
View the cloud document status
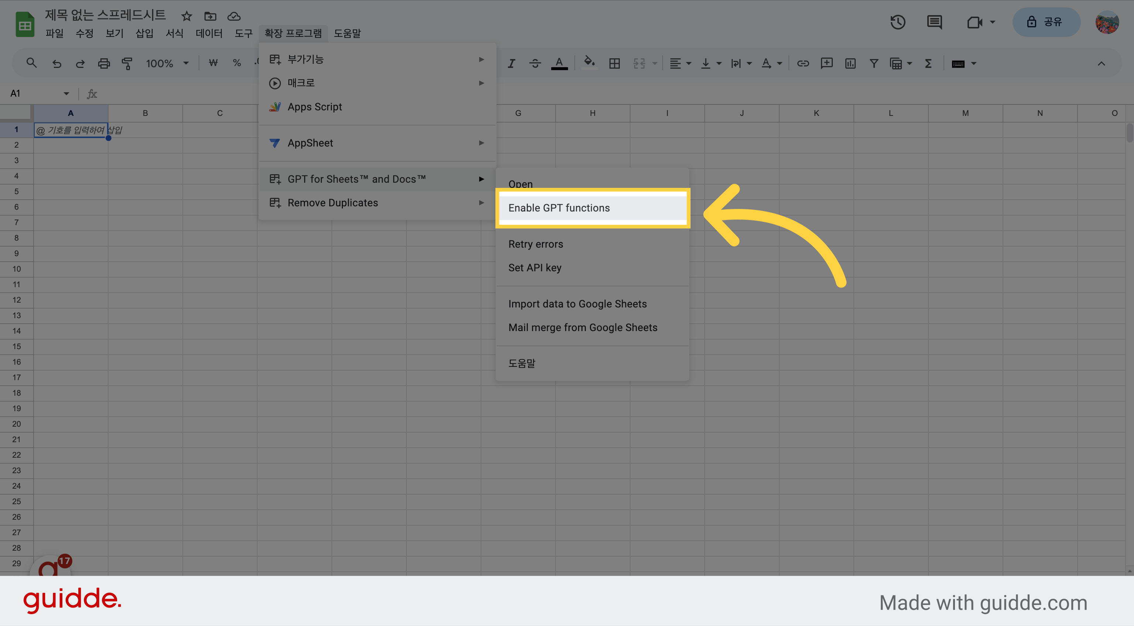pos(234,16)
